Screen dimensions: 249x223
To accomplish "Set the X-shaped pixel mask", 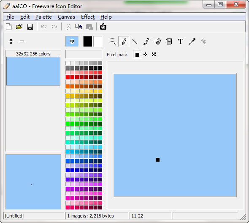I will coord(154,55).
